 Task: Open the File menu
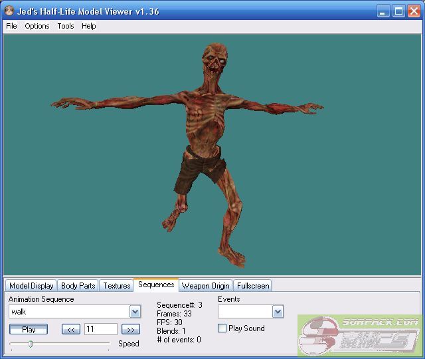click(x=11, y=26)
